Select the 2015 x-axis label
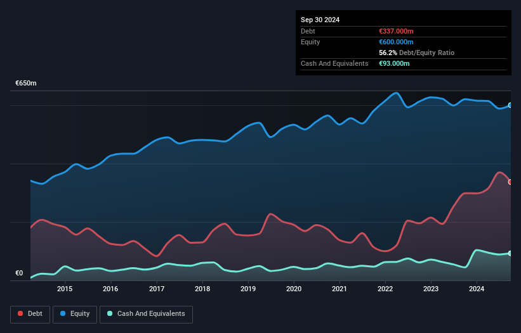The image size is (521, 333). pyautogui.click(x=65, y=289)
